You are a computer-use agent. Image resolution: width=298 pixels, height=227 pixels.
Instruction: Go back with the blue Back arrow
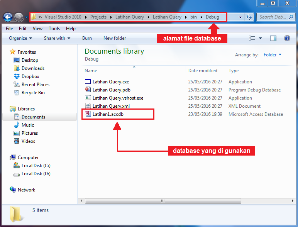tap(8, 17)
